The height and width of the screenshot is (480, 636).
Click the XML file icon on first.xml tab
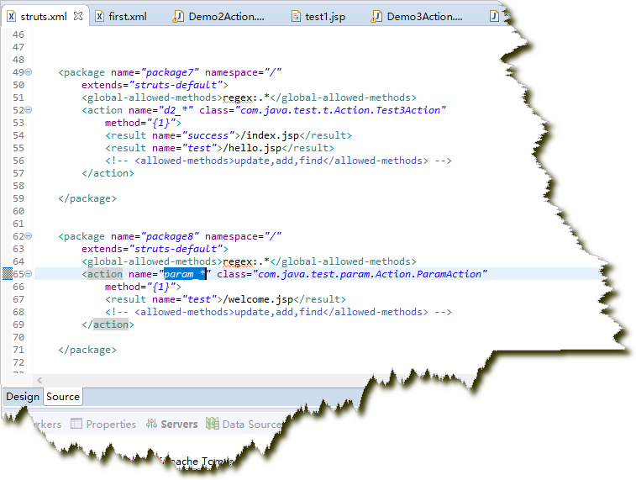pyautogui.click(x=99, y=17)
